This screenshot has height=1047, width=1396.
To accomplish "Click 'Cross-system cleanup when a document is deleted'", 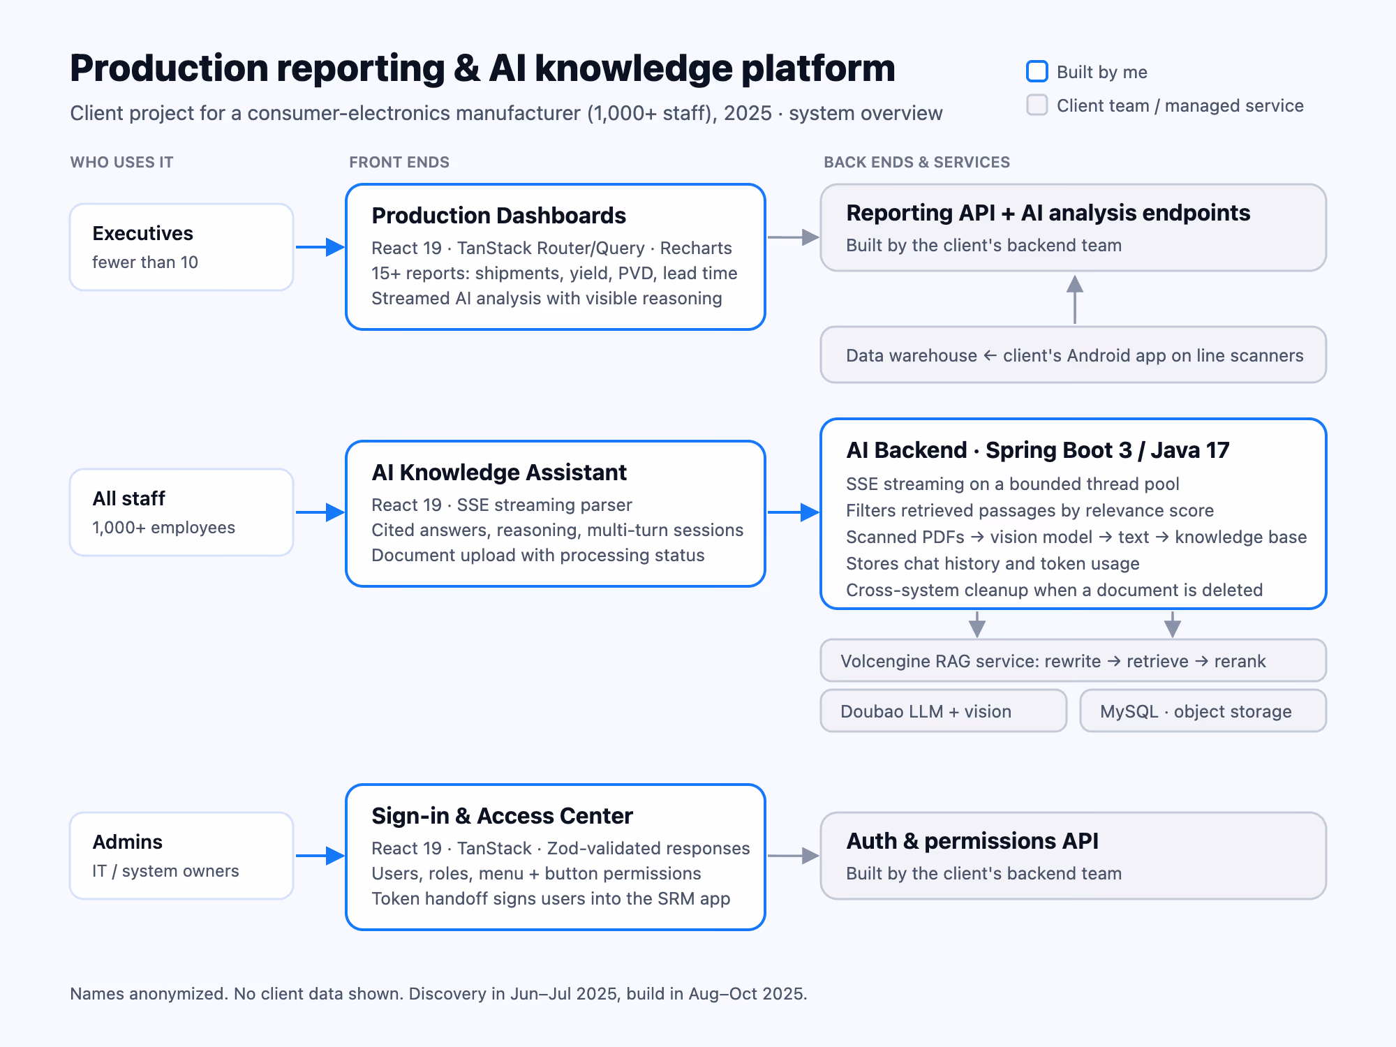I will pos(1054,590).
